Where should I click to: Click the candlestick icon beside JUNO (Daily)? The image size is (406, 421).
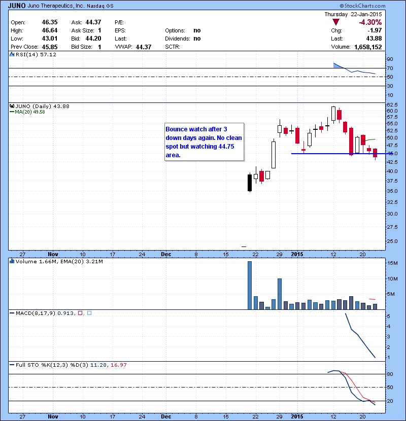tap(12, 106)
